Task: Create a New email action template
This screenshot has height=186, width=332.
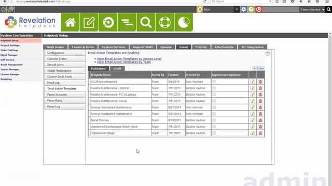Action: click(258, 68)
